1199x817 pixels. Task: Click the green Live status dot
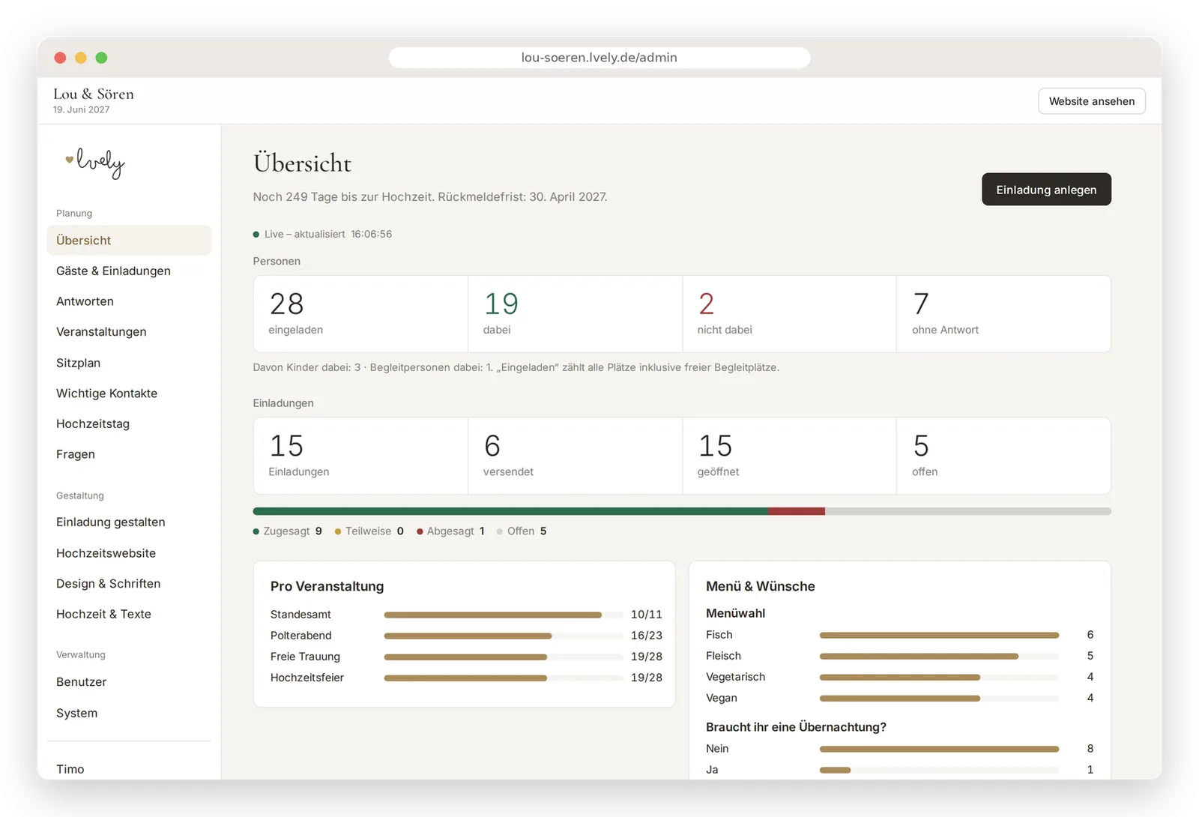pyautogui.click(x=256, y=235)
